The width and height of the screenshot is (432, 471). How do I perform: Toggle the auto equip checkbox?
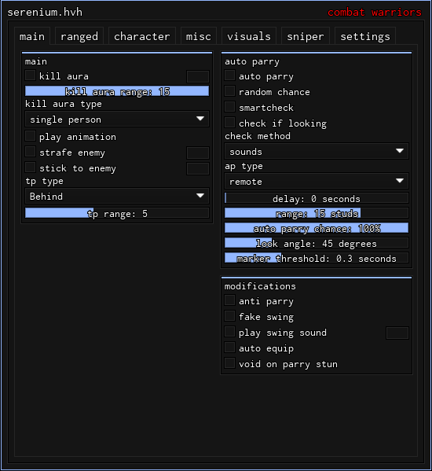(230, 348)
